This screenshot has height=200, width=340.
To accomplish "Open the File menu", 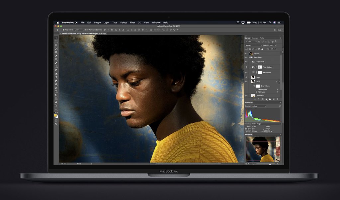I will click(x=83, y=23).
